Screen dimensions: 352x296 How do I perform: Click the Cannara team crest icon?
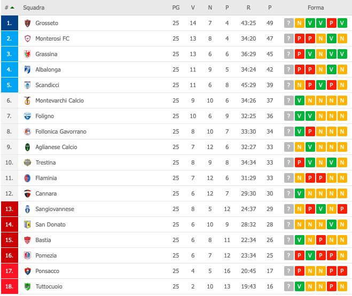pos(27,193)
